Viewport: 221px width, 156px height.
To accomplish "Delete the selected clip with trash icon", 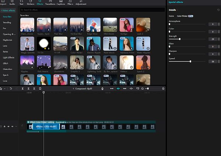I will pos(40,89).
